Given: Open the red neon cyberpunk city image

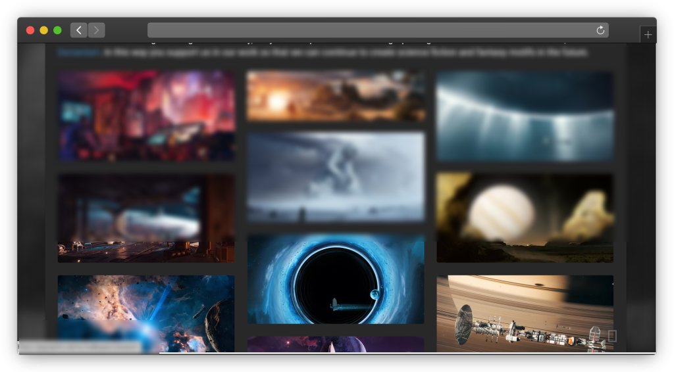Looking at the screenshot, I should 146,116.
